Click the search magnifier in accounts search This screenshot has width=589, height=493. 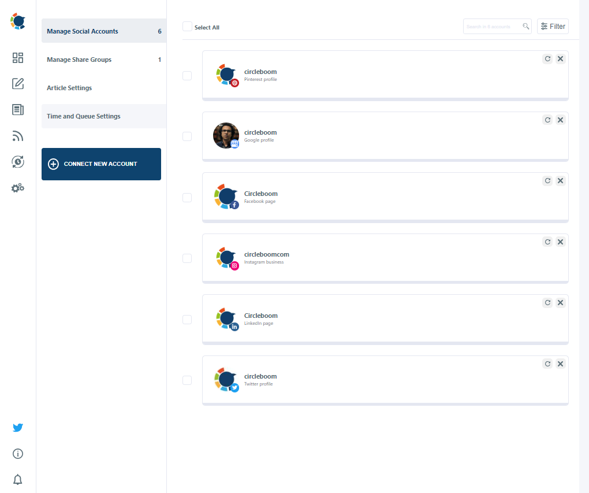(525, 26)
